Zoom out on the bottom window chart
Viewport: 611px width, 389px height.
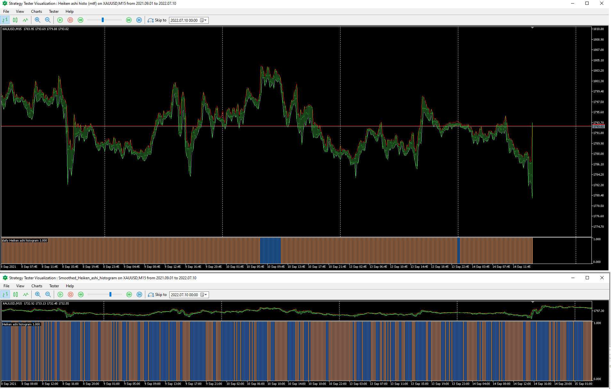[x=48, y=295]
